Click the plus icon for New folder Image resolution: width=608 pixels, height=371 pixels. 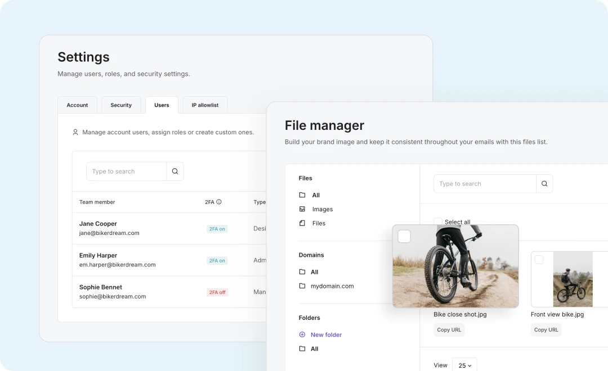pyautogui.click(x=302, y=334)
